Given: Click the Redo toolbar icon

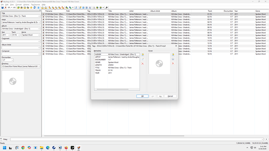Looking at the screenshot, I should (x=14, y=7).
